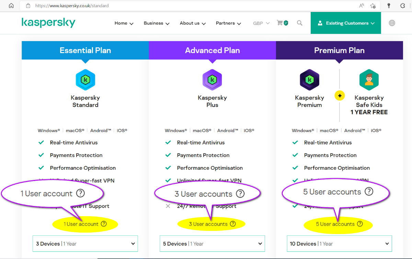Click help icon beside 1 User account
The width and height of the screenshot is (412, 259).
point(104,224)
